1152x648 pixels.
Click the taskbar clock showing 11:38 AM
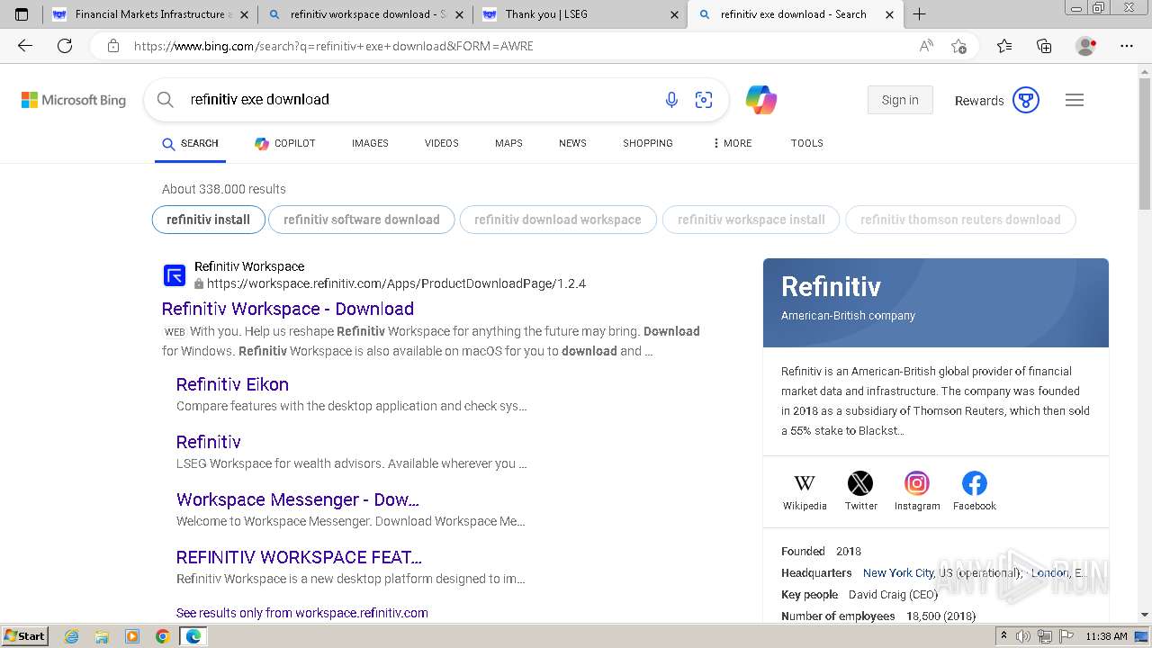[x=1106, y=636]
